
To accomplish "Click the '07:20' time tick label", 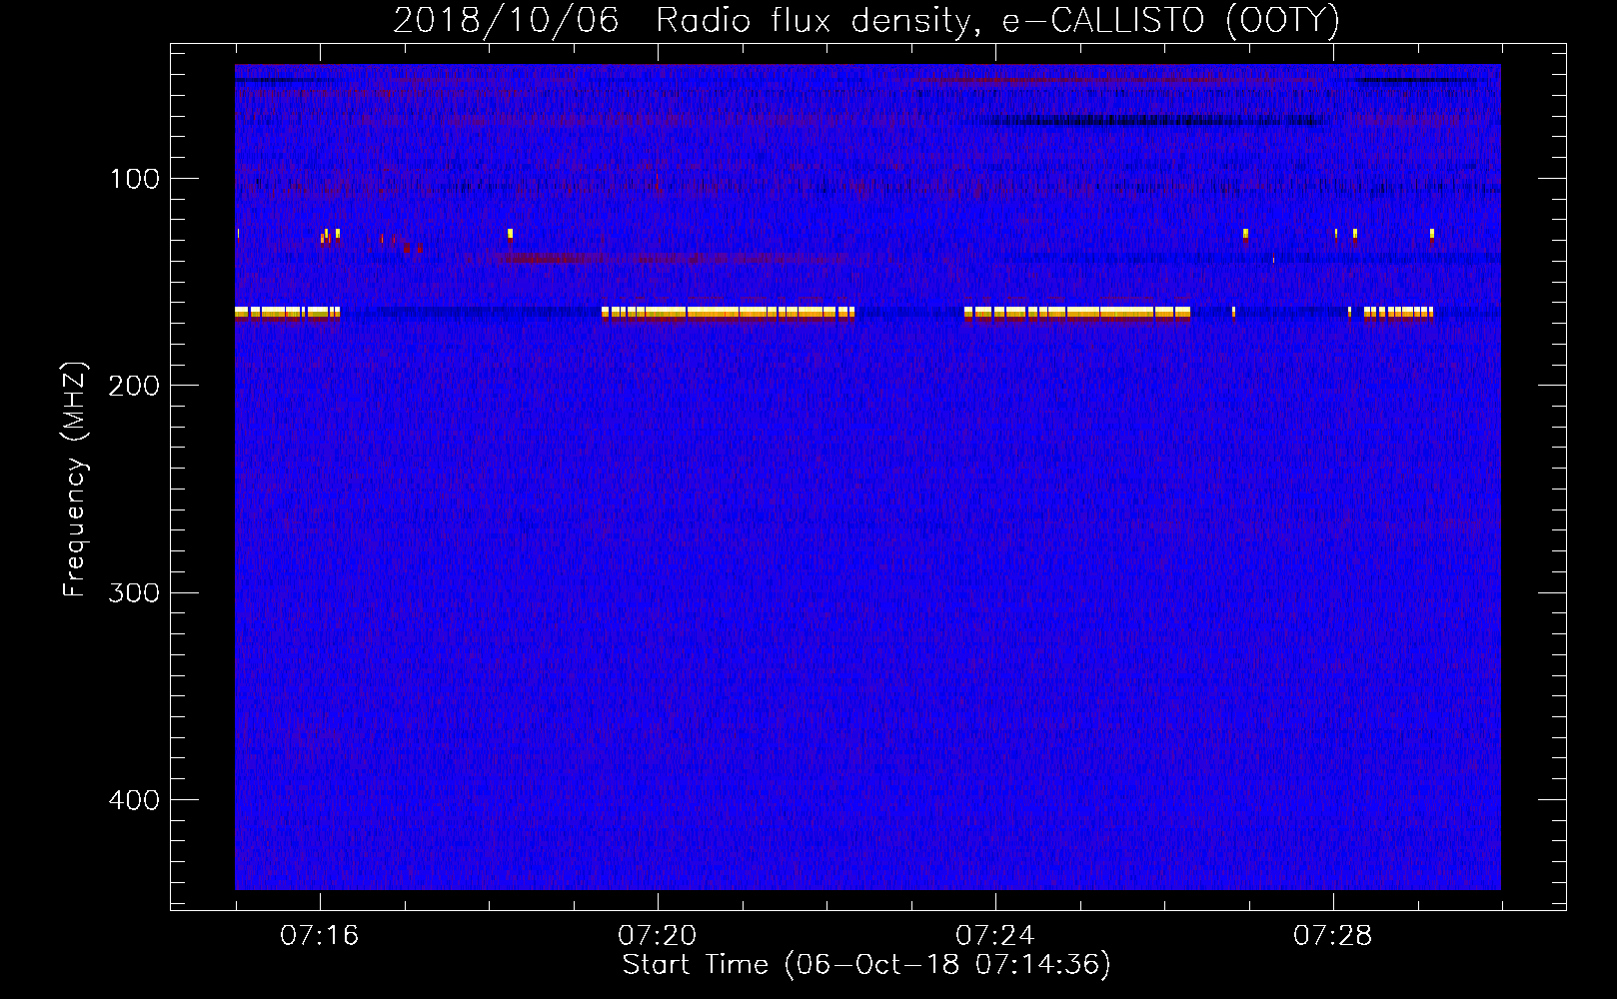I will coord(658,935).
